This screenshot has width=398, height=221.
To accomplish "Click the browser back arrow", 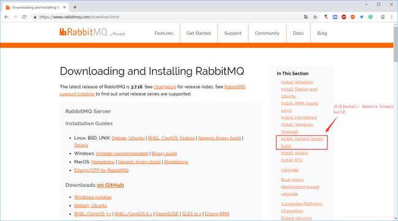I will pos(6,17).
